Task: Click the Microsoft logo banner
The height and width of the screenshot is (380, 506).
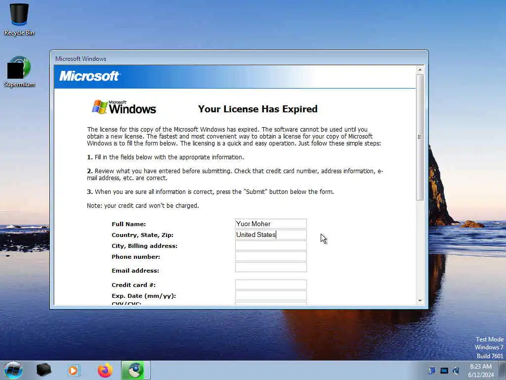Action: click(89, 76)
